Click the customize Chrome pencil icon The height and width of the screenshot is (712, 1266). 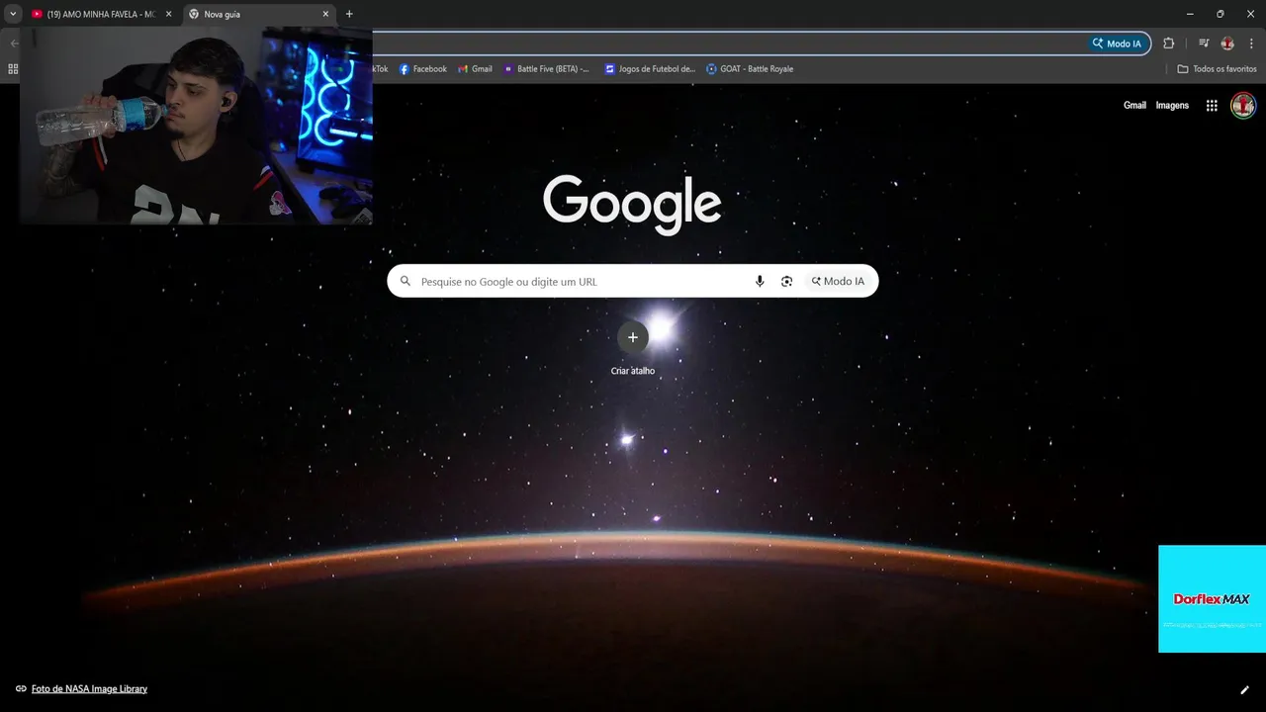tap(1244, 690)
